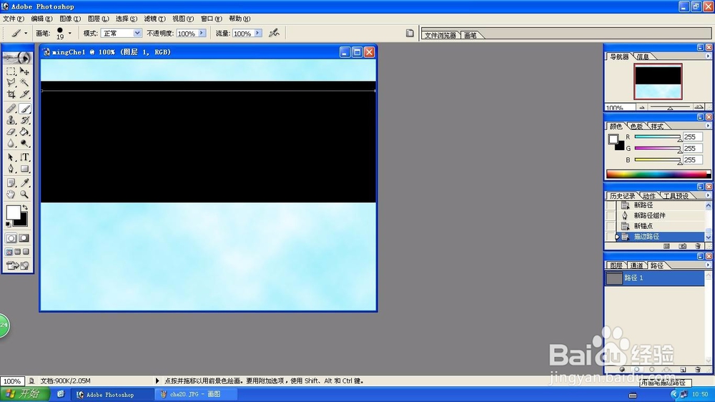This screenshot has height=402, width=715.
Task: Select the History Brush tool
Action: (x=24, y=120)
